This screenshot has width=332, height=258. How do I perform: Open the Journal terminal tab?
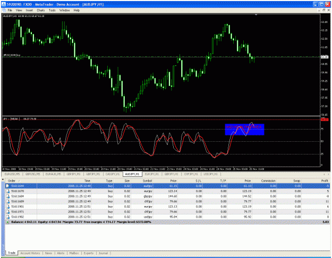[x=103, y=253]
